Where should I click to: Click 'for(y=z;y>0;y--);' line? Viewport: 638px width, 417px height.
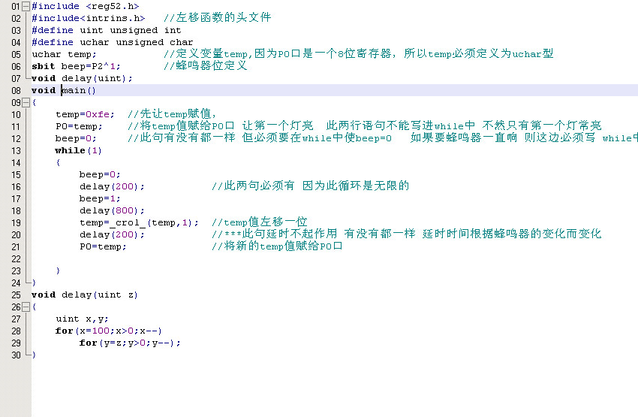pos(130,343)
